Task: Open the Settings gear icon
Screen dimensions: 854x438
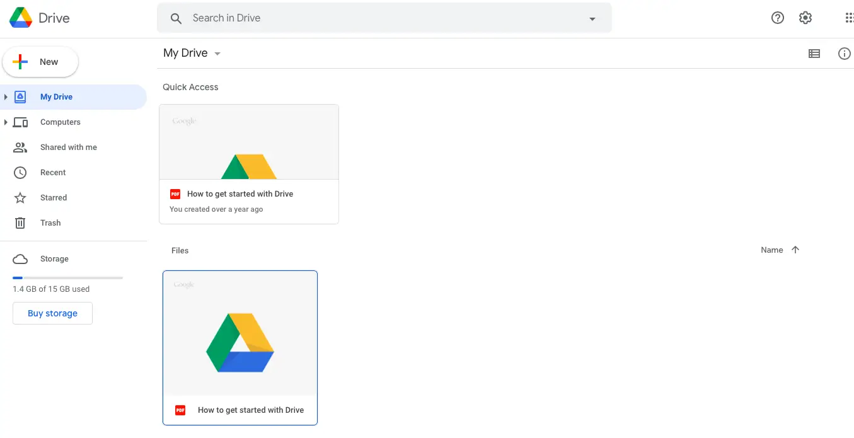Action: tap(805, 18)
